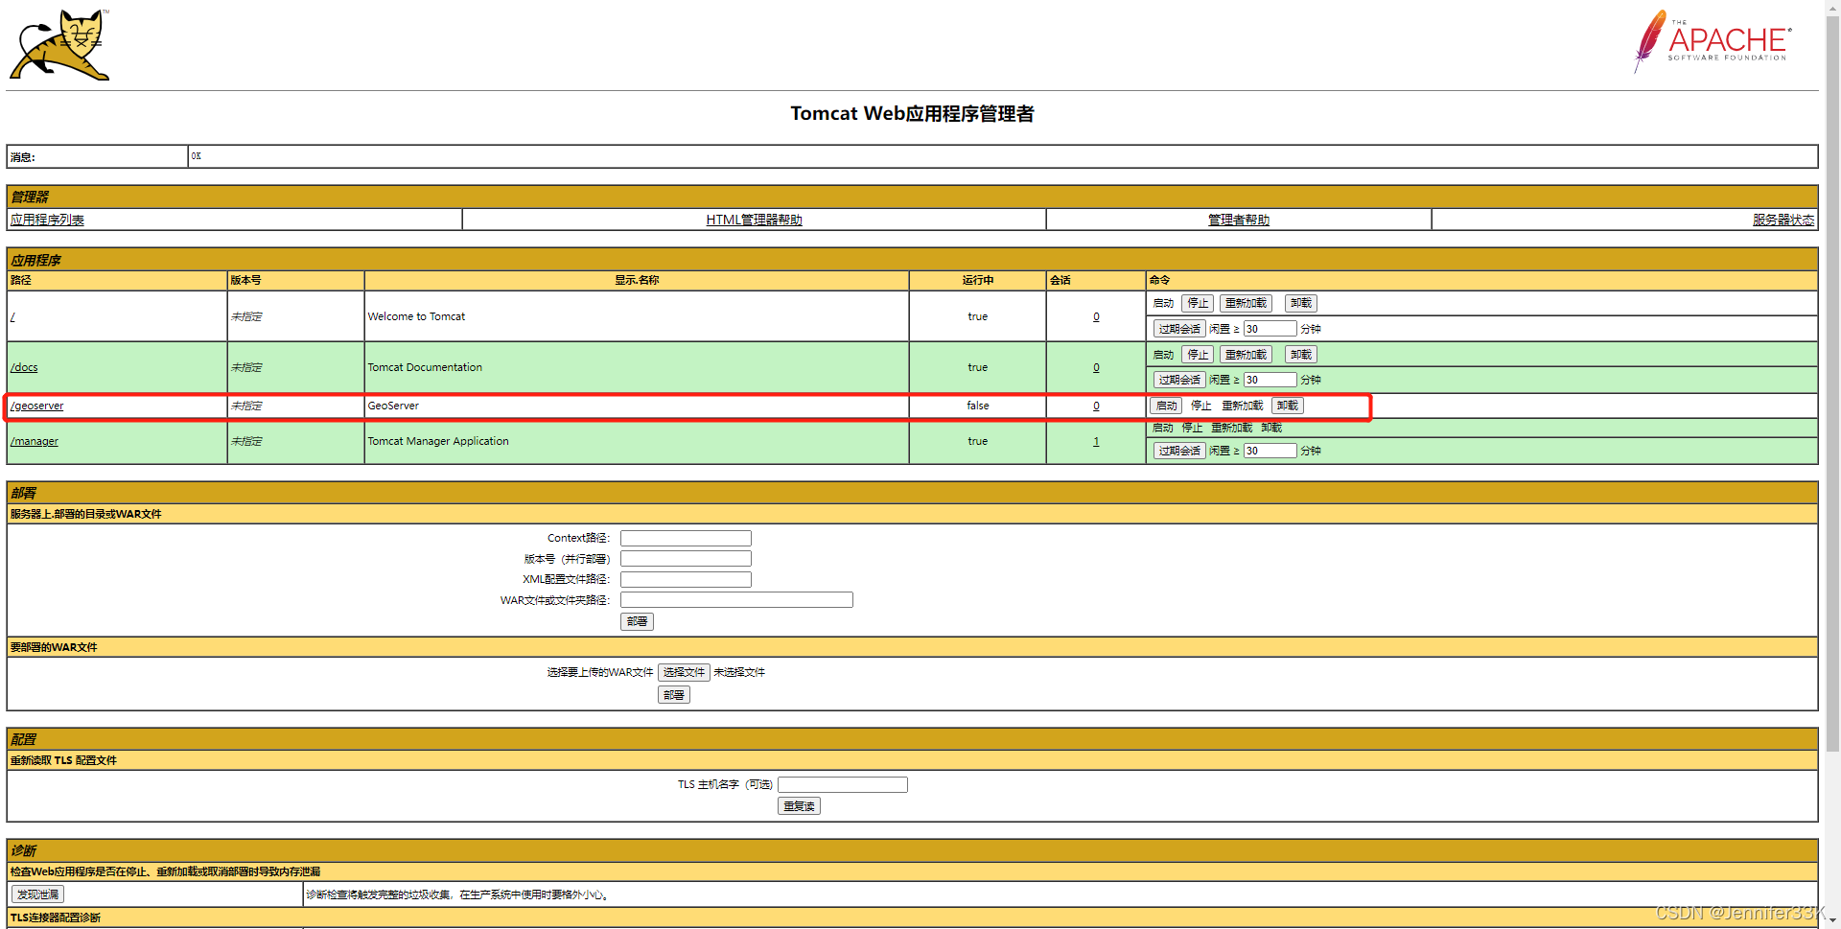
Task: Start the GeoServer application
Action: 1166,406
